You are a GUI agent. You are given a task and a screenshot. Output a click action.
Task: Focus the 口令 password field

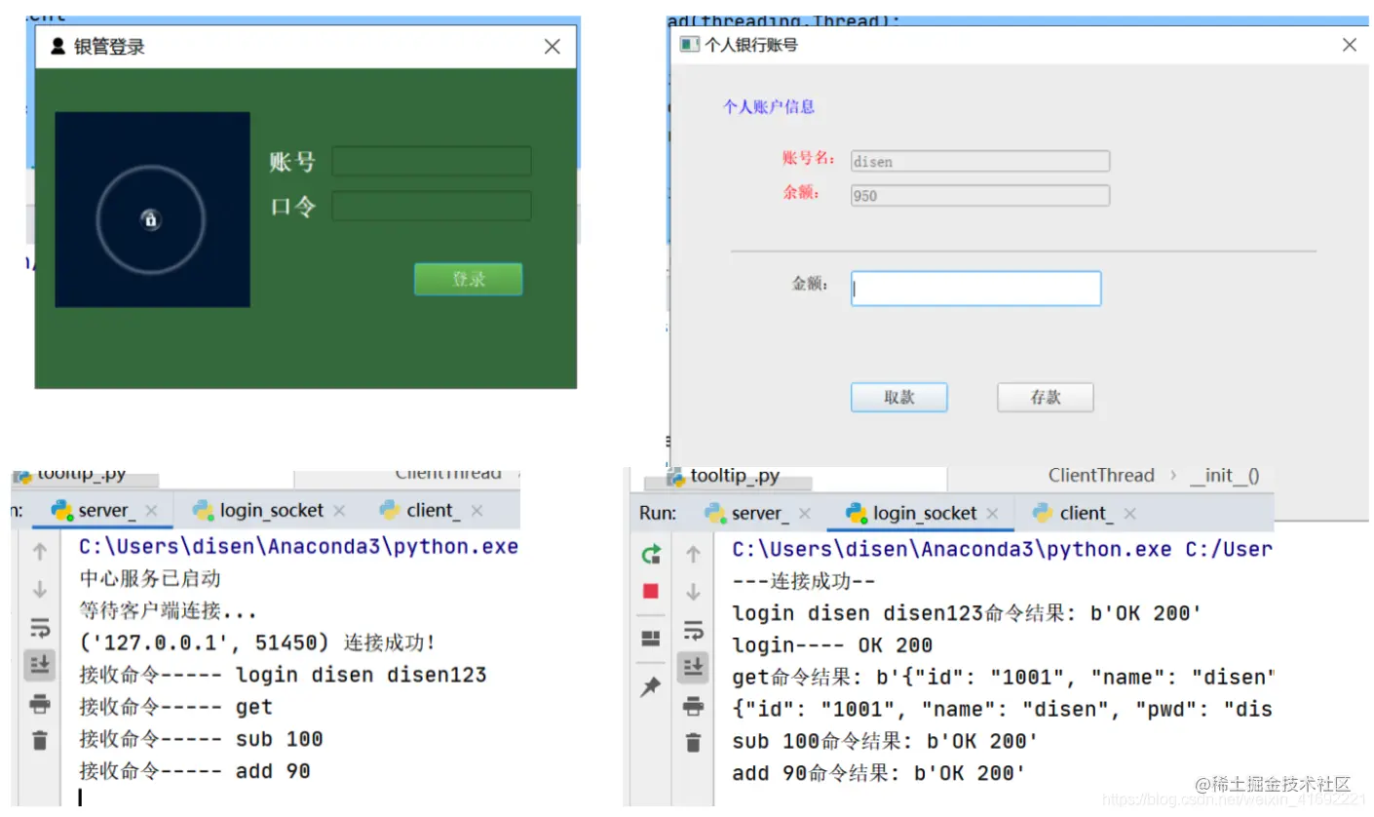coord(432,206)
